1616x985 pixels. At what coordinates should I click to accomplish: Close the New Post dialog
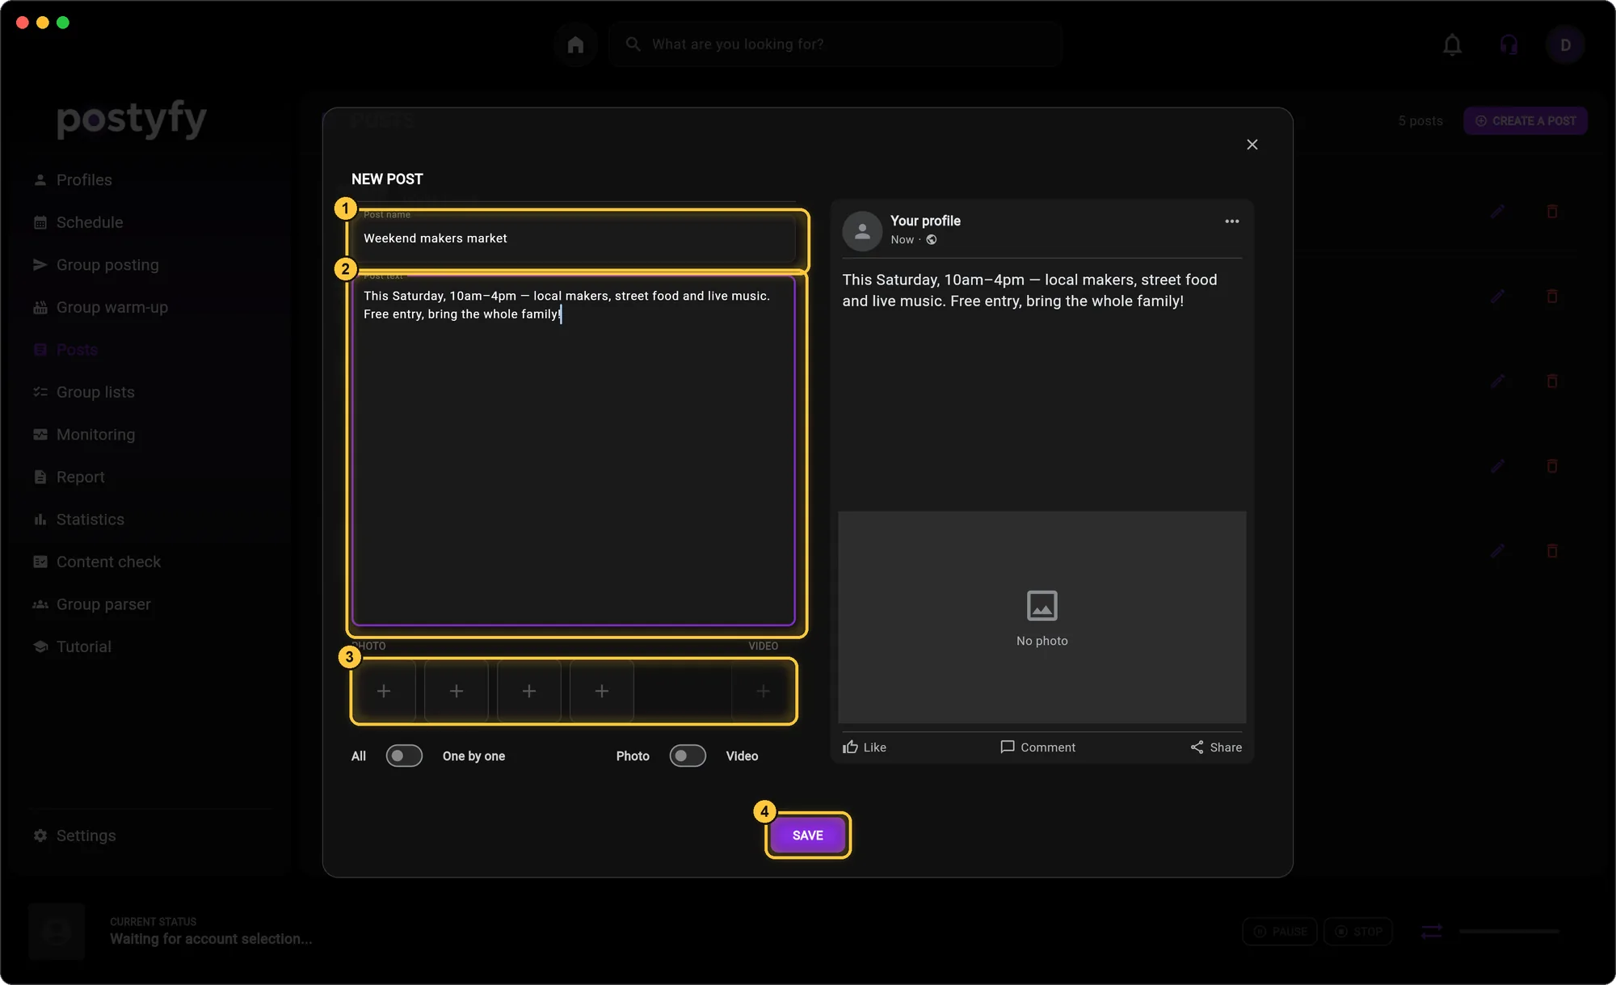(1252, 145)
